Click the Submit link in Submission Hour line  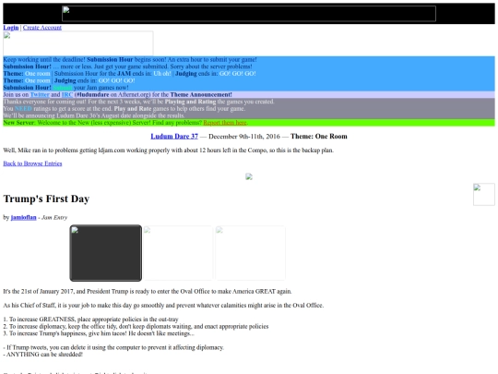63,88
